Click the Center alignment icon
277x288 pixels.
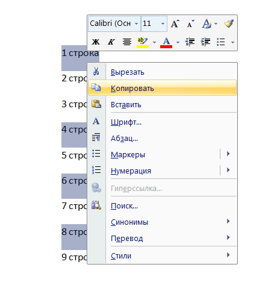(127, 42)
